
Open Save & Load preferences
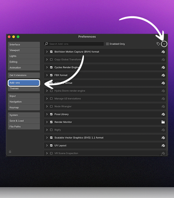(x=24, y=121)
